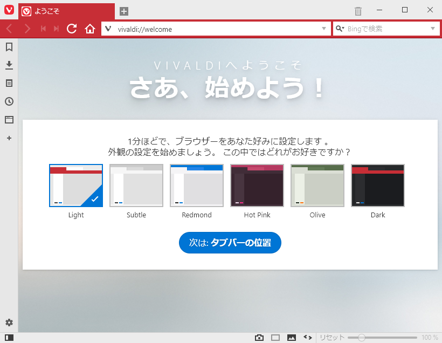Open the Notes panel
The image size is (442, 343).
coord(9,83)
